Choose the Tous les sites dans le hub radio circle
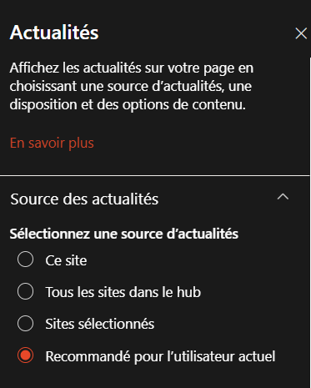Image resolution: width=311 pixels, height=388 pixels. tap(25, 291)
